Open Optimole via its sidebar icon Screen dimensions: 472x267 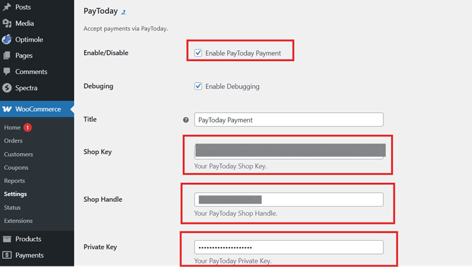(x=7, y=39)
